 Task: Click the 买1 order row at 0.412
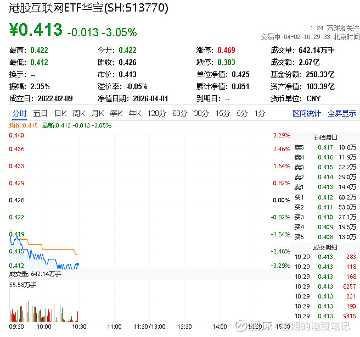click(x=325, y=197)
